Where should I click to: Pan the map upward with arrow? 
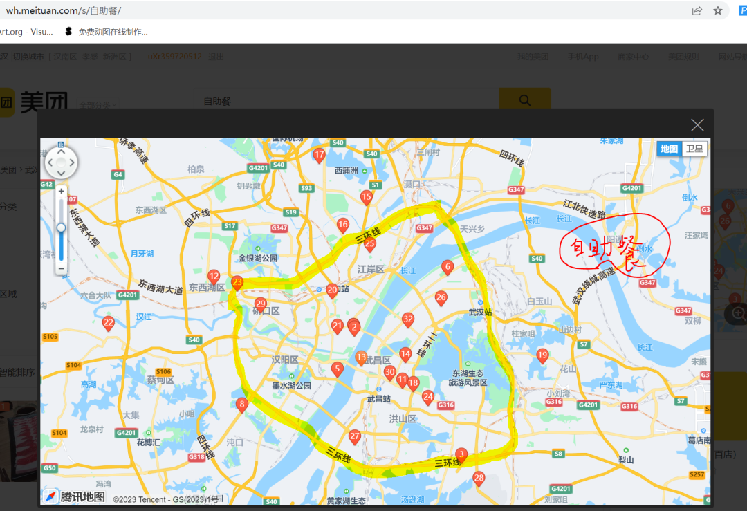pos(61,152)
